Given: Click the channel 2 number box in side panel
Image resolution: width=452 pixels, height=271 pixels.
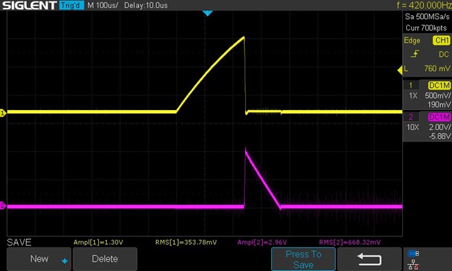Looking at the screenshot, I should (411, 117).
